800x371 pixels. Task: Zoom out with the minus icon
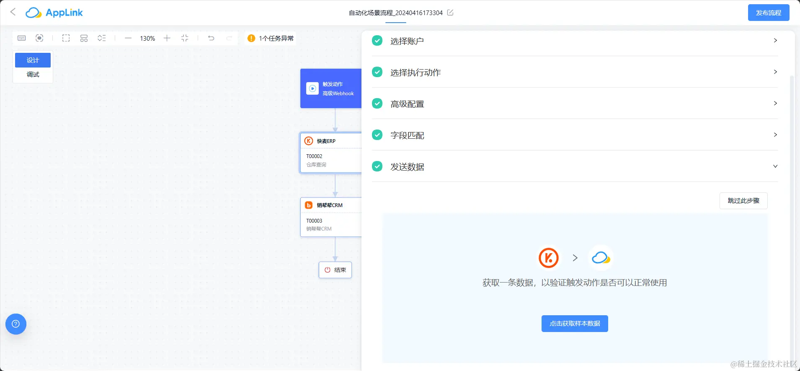pos(128,38)
